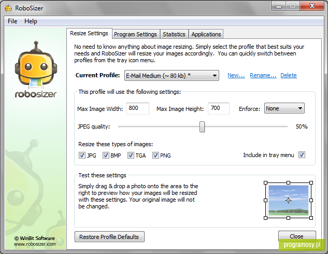
Task: Click the Close button
Action: click(x=296, y=236)
